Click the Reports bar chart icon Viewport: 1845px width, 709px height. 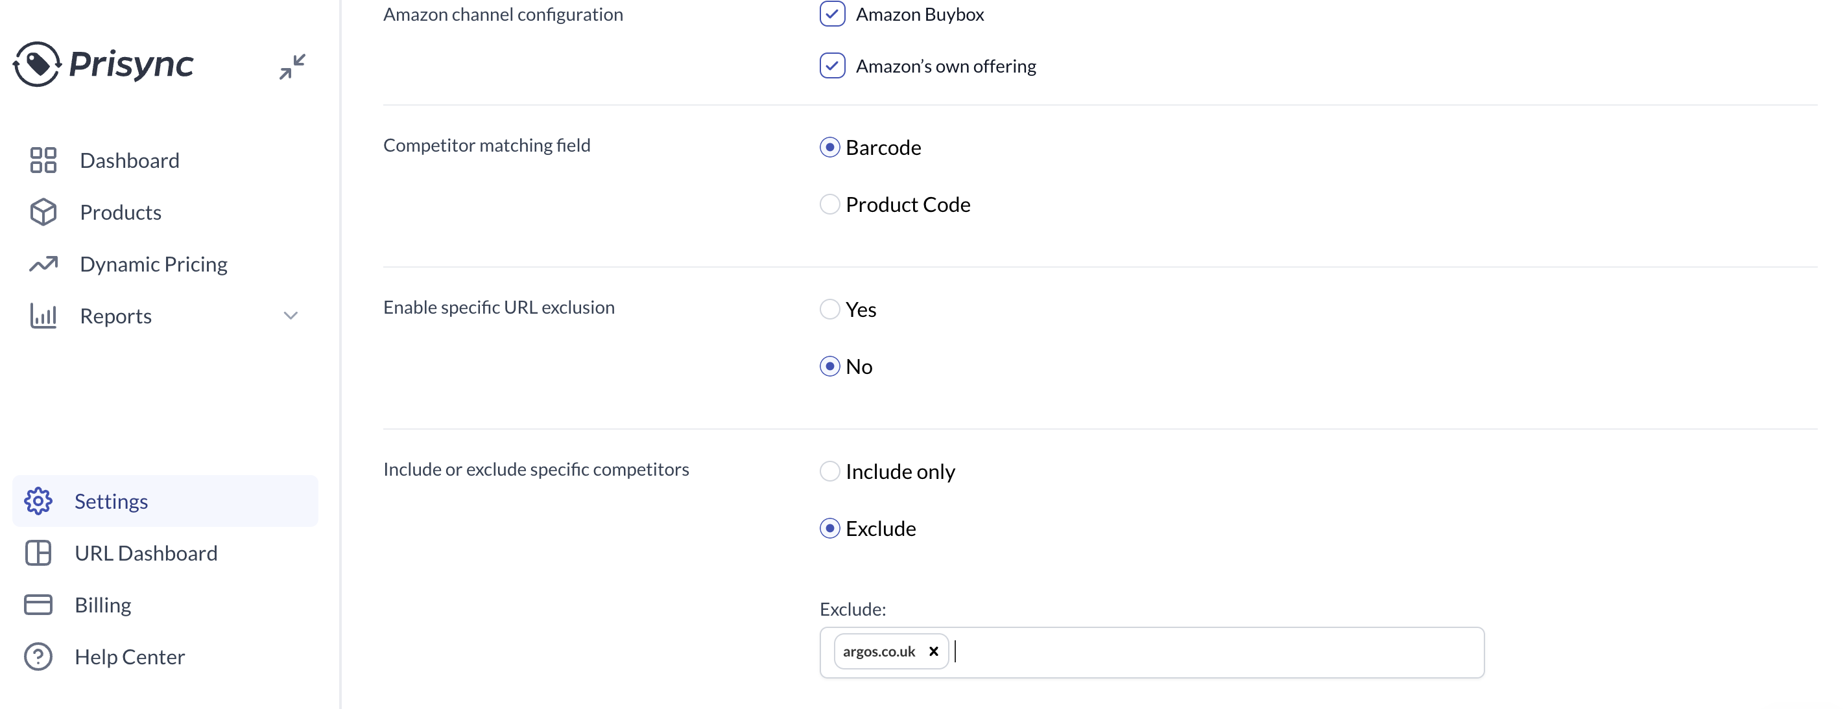tap(43, 316)
